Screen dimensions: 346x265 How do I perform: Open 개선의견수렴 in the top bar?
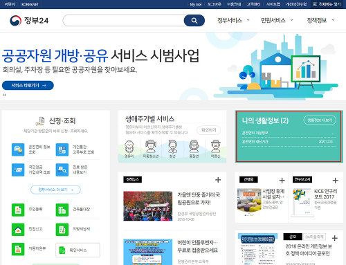point(296,4)
